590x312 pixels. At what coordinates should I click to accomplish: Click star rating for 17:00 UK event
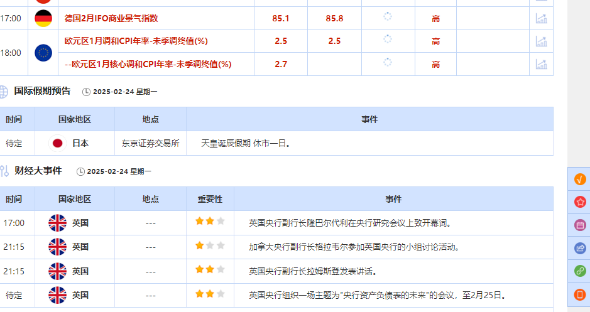click(210, 222)
